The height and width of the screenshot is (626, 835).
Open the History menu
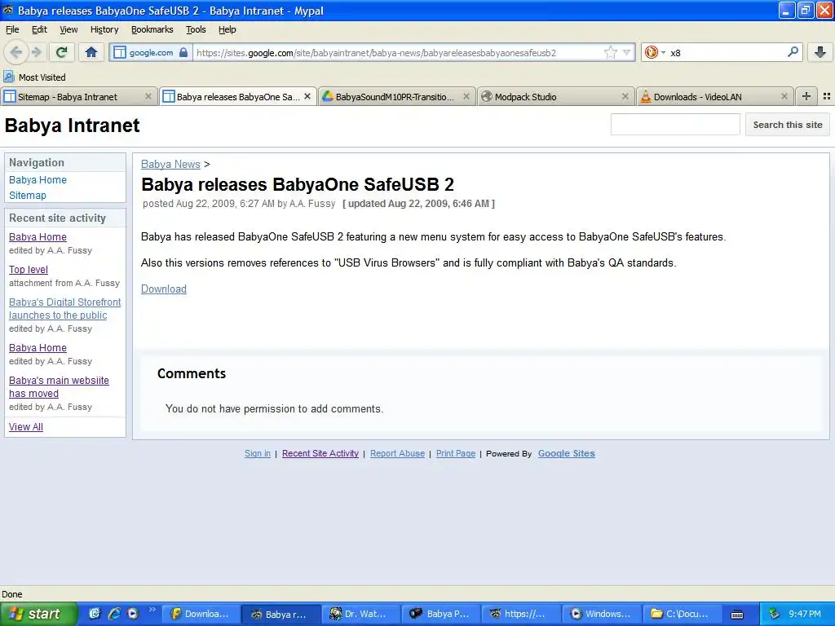tap(104, 29)
